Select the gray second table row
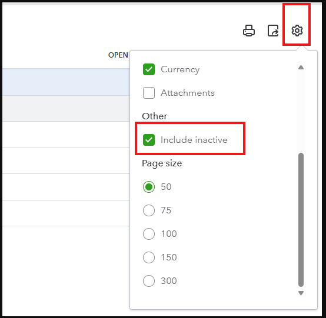 (66, 108)
